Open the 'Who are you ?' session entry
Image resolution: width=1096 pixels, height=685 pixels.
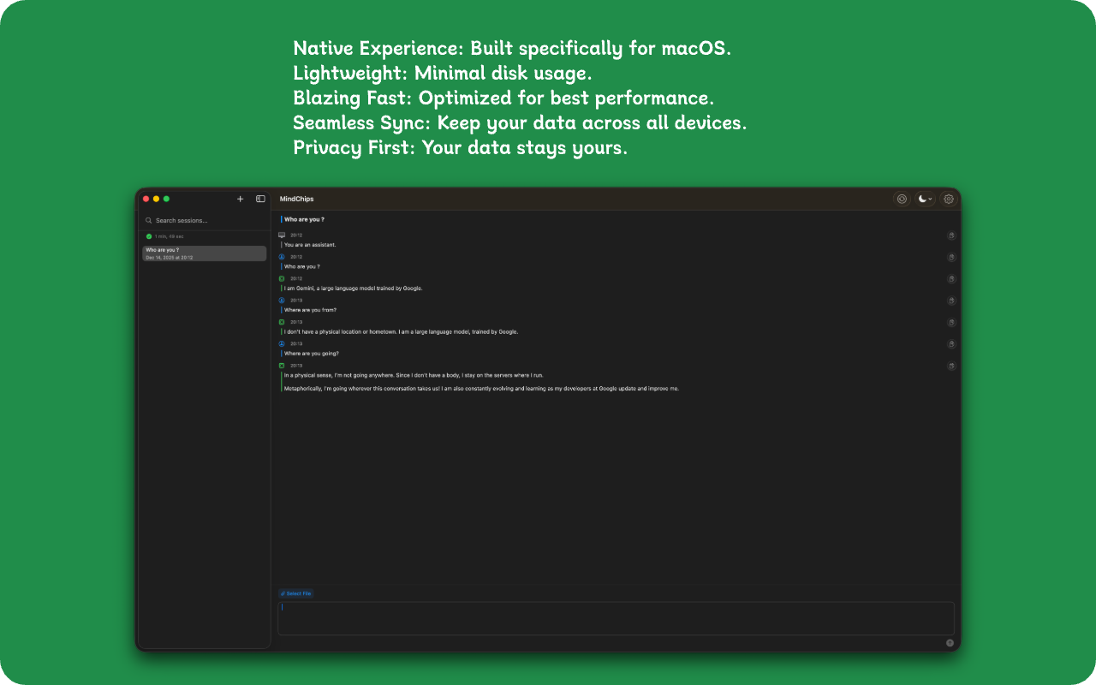(204, 253)
